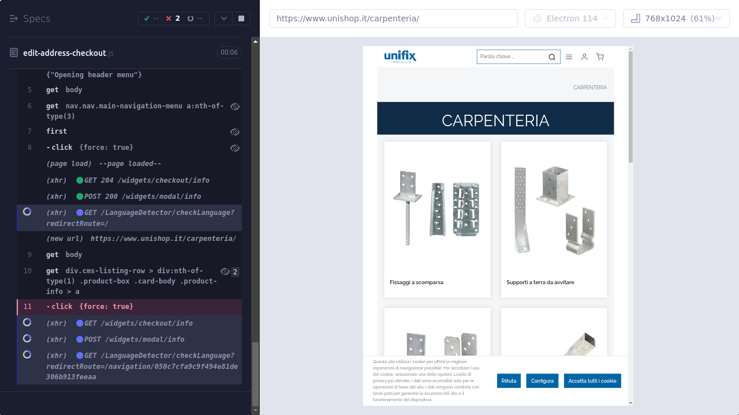Image resolution: width=739 pixels, height=415 pixels.
Task: Click the user account icon
Action: pyautogui.click(x=584, y=57)
